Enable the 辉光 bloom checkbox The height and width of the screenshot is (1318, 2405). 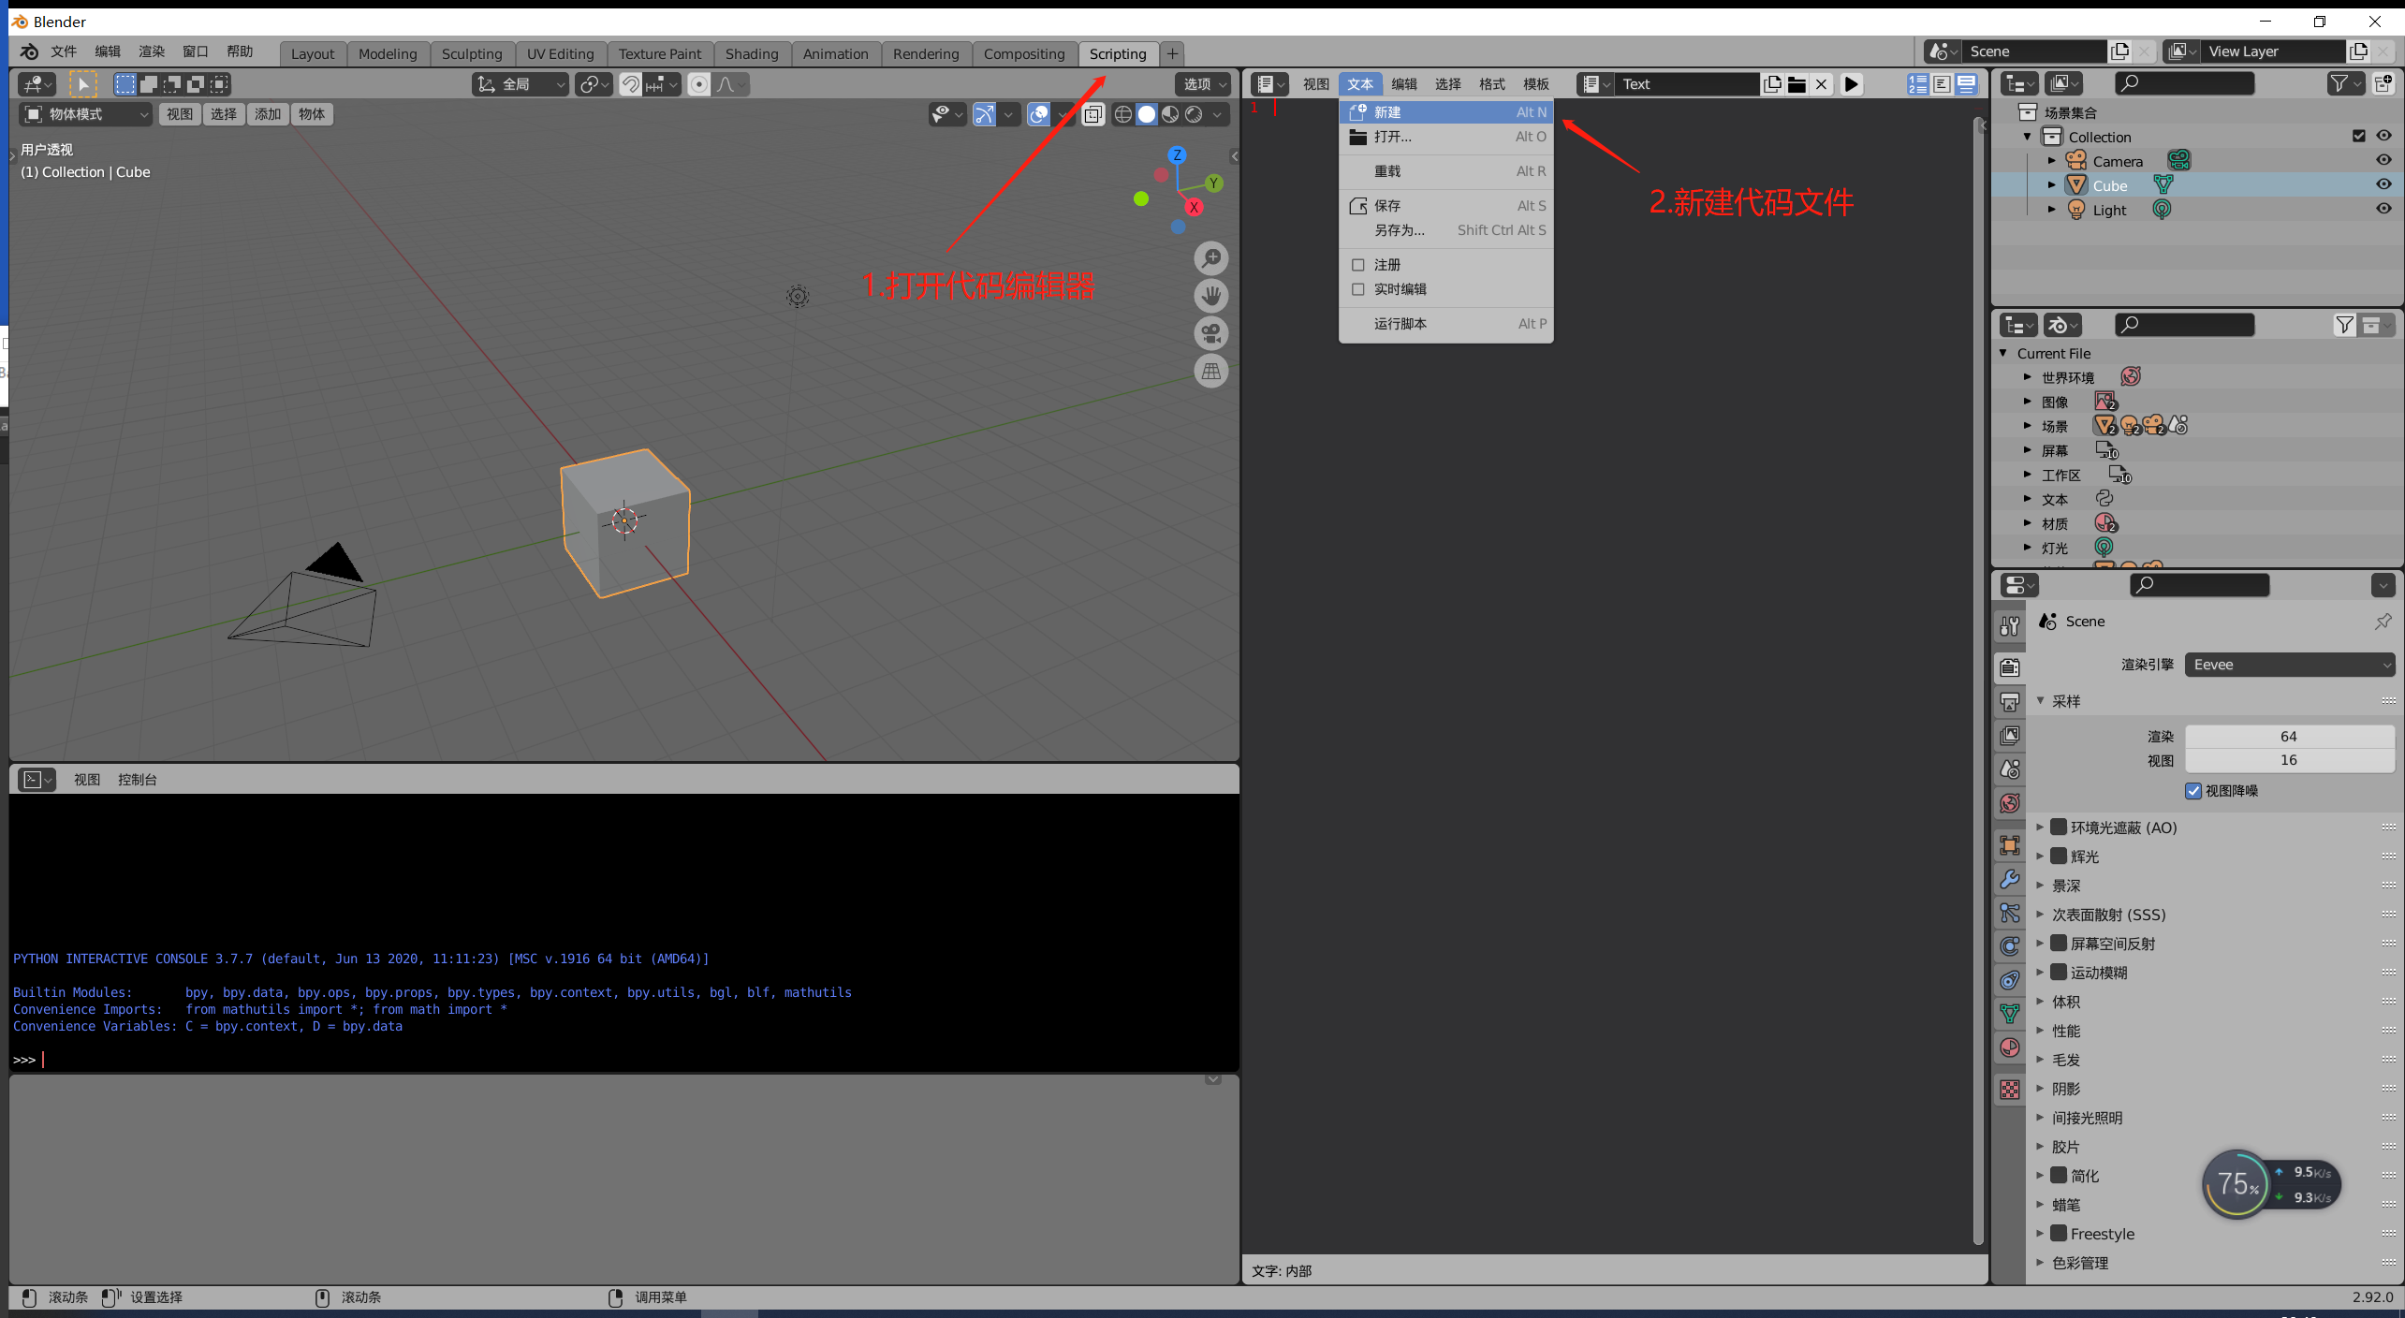pyautogui.click(x=2059, y=856)
